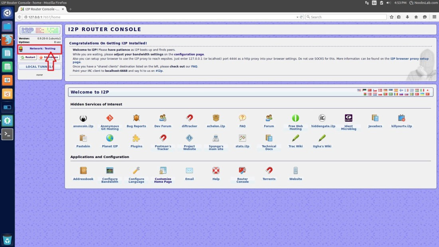The image size is (439, 247).
Task: Open the Addressbook icon
Action: pyautogui.click(x=83, y=171)
